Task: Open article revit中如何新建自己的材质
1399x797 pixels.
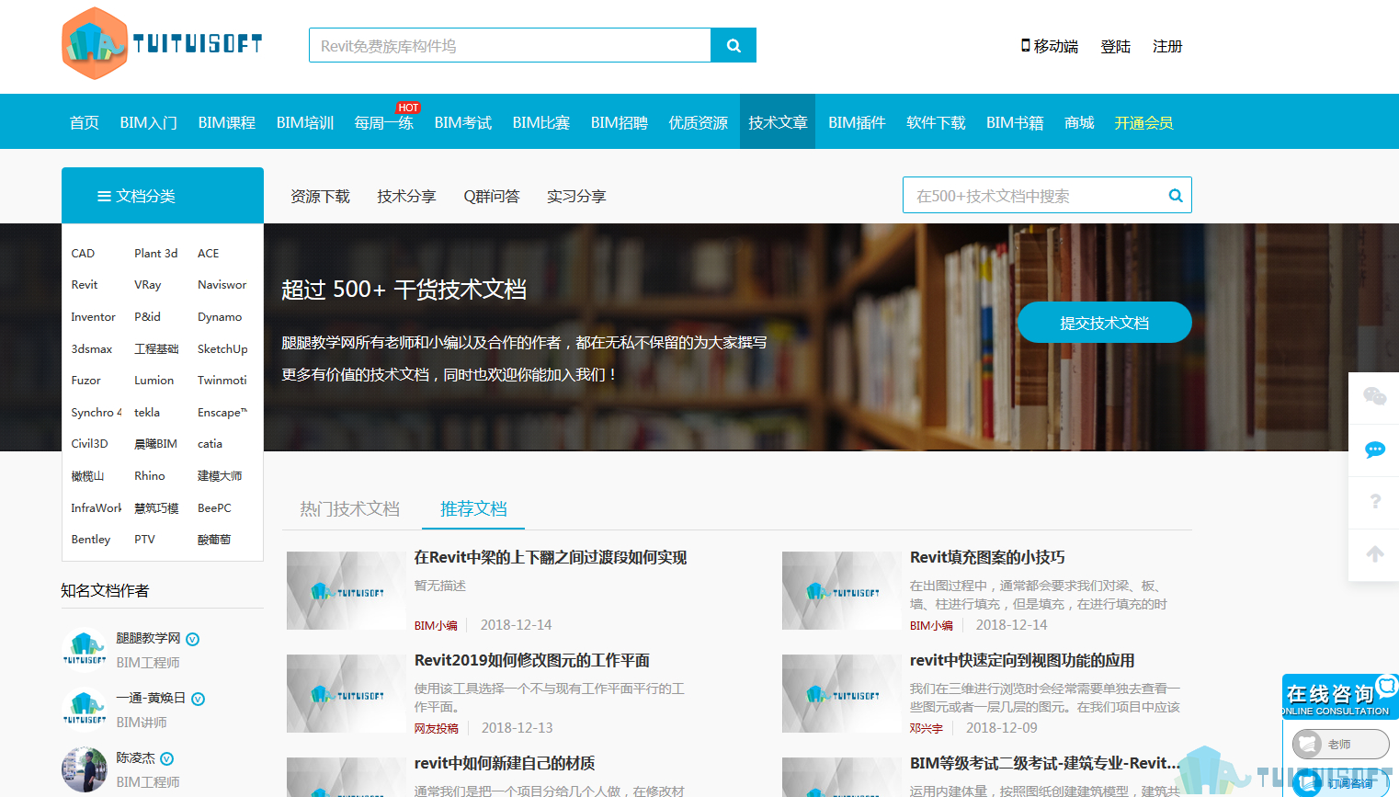Action: 505,763
